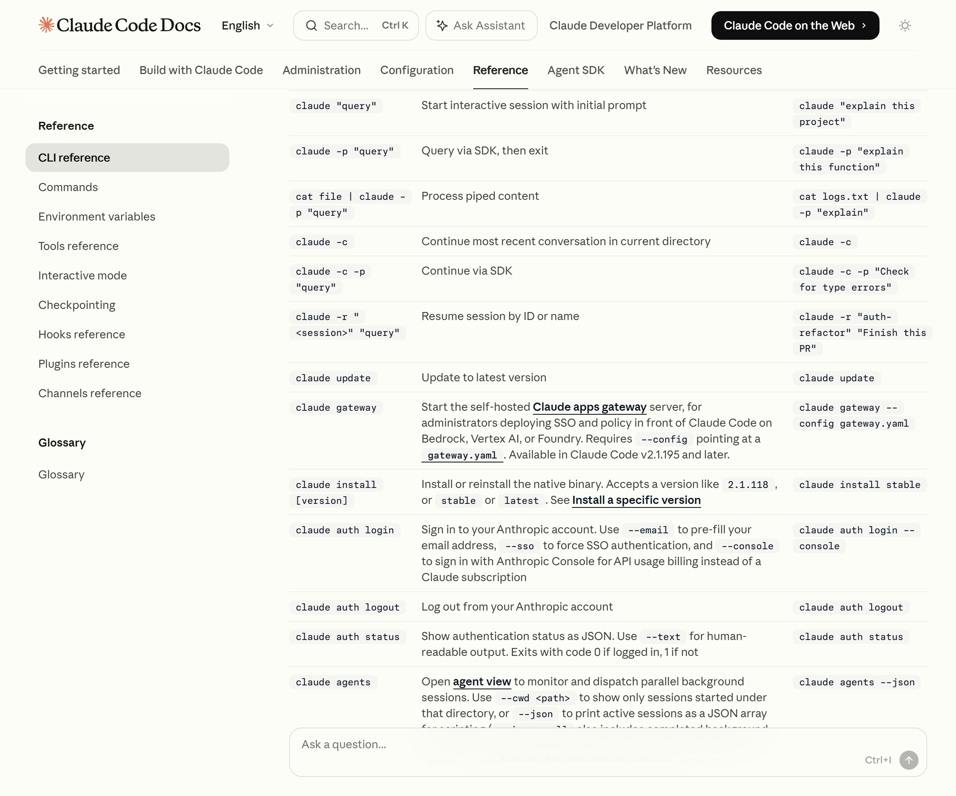Screen dimensions: 956x796
Task: Follow the Install a specific version link
Action: (636, 500)
